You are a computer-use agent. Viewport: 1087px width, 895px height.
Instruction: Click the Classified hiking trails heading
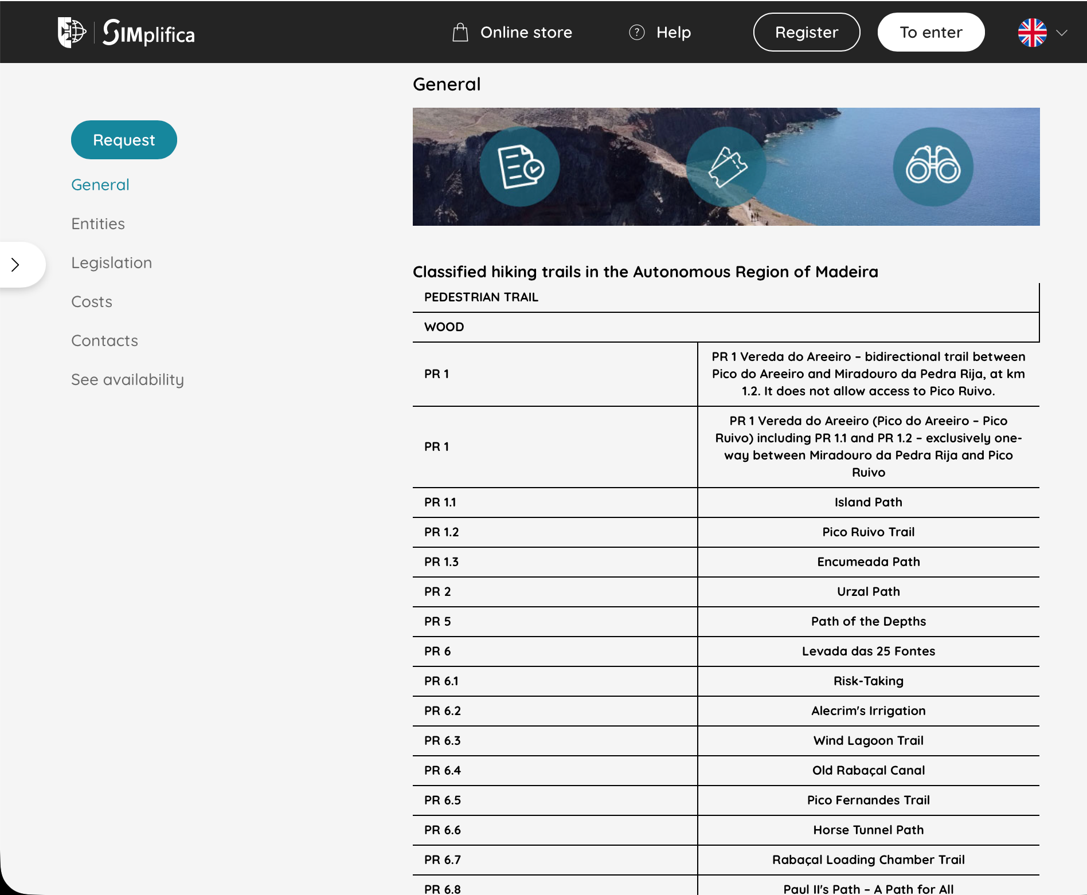tap(646, 272)
